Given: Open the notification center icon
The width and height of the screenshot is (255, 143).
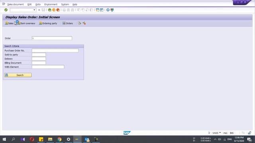Looking at the screenshot, I should [x=249, y=139].
